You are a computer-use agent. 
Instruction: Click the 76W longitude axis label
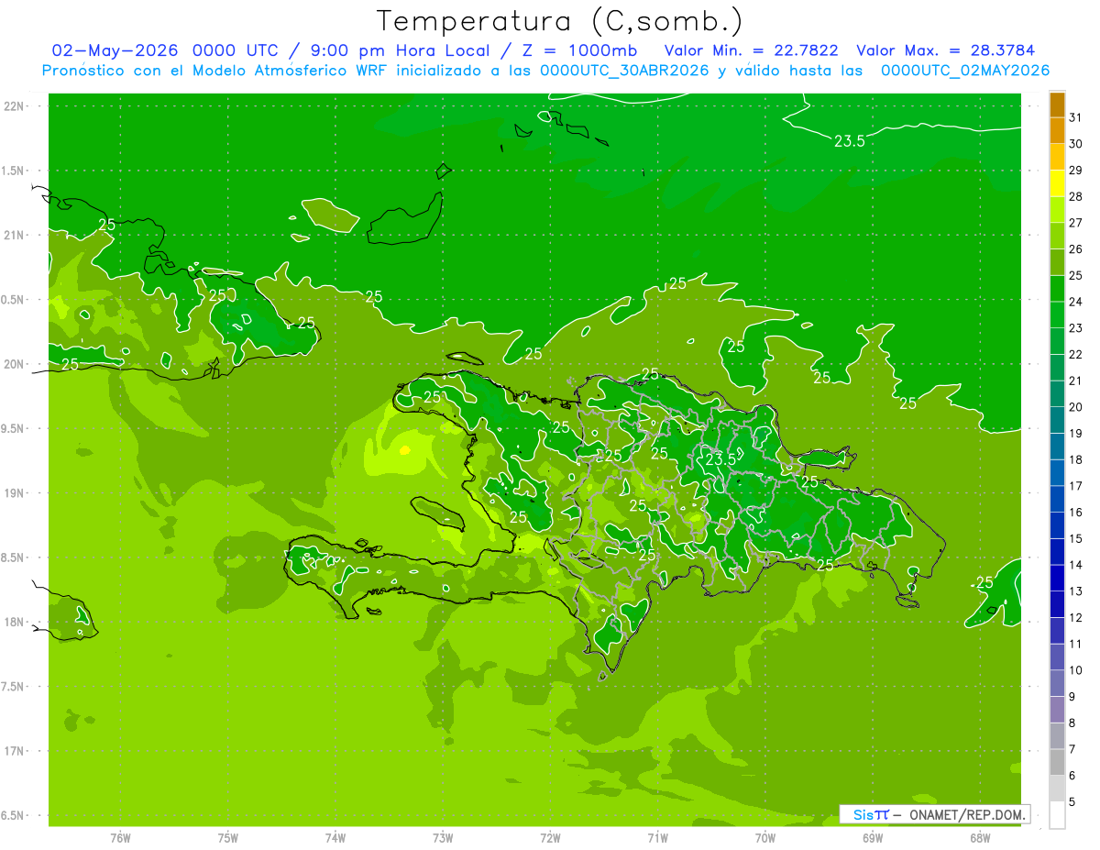[120, 837]
